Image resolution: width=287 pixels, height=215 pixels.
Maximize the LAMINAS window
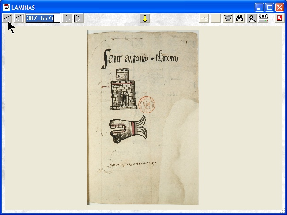[270, 7]
